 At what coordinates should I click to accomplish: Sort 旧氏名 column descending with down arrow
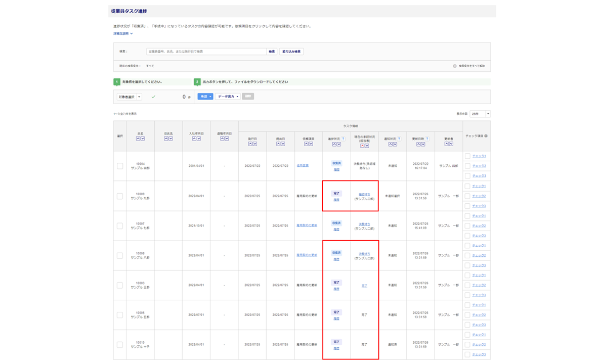coord(170,139)
